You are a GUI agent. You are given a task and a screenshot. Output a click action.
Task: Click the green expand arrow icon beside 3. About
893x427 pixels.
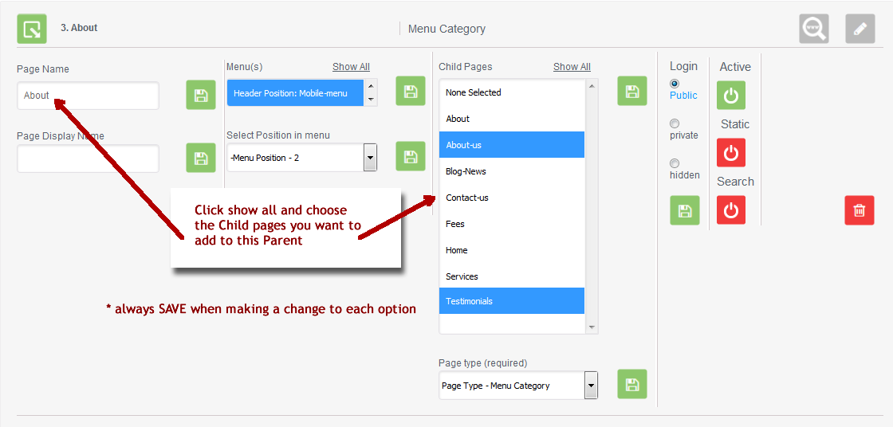tap(32, 29)
